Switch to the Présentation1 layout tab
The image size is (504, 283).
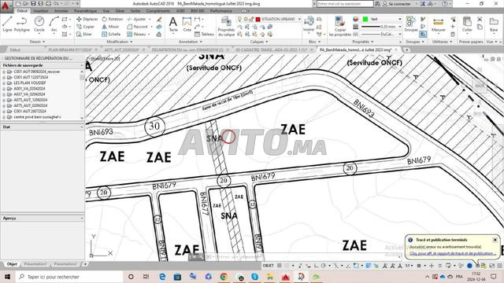[x=35, y=264]
